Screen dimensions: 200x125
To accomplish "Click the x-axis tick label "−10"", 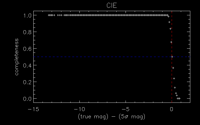I will (79, 109).
